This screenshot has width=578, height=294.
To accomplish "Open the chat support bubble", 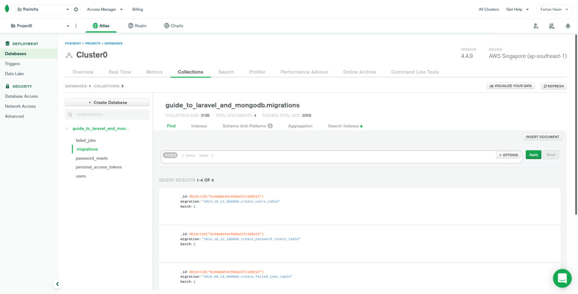I will point(562,278).
